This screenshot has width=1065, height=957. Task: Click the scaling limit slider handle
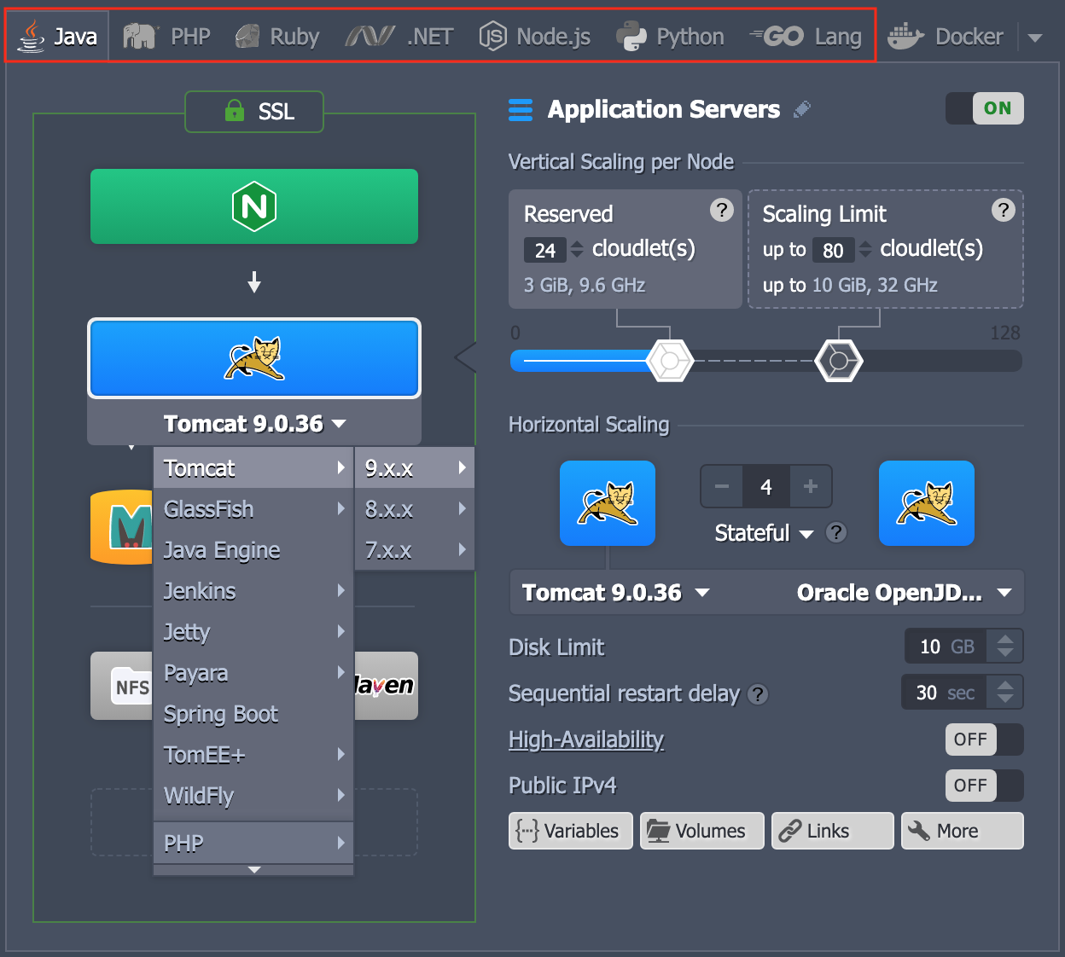[839, 361]
